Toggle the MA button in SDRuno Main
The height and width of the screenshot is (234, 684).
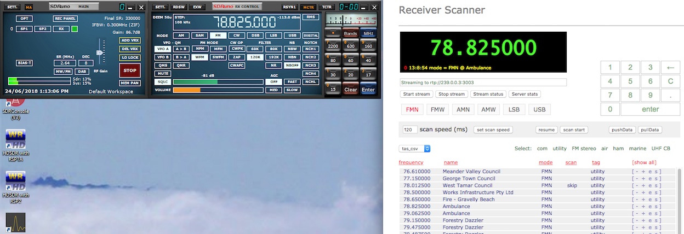29,7
